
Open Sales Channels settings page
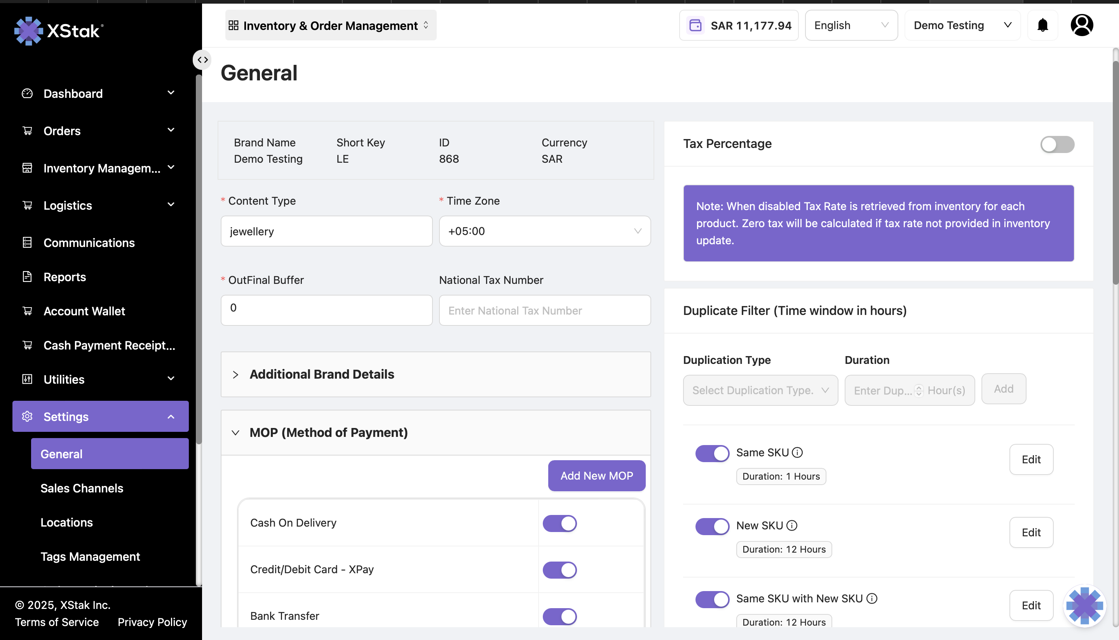pos(82,488)
